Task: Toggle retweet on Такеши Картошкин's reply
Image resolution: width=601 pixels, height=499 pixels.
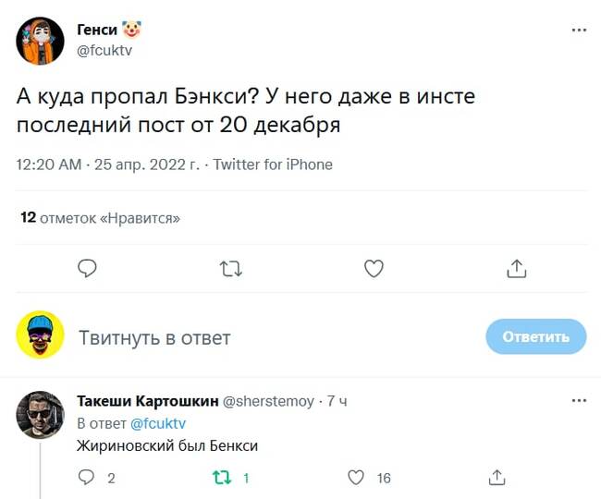Action: coord(222,478)
